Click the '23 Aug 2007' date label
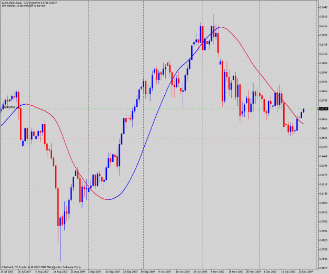 78,272
